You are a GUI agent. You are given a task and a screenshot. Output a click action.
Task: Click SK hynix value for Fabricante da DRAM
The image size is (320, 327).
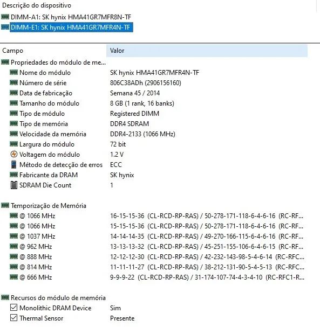(122, 175)
